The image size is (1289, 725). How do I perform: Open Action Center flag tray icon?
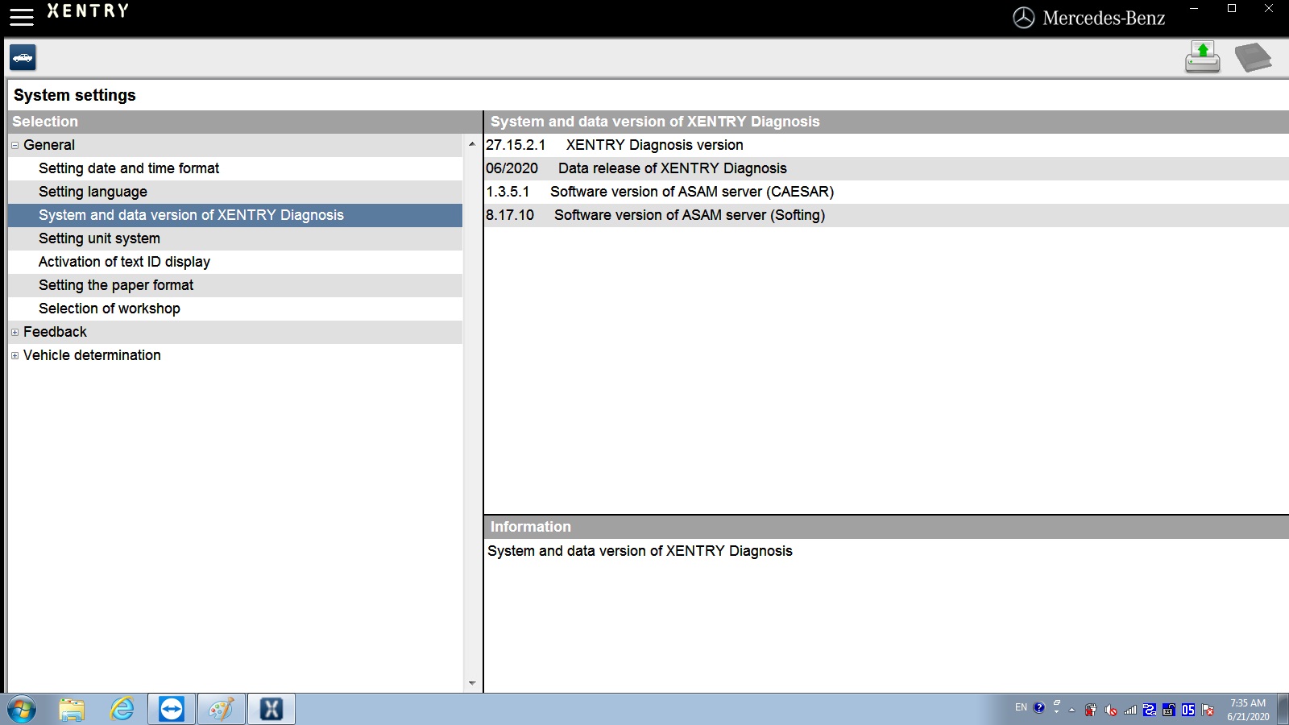1208,710
